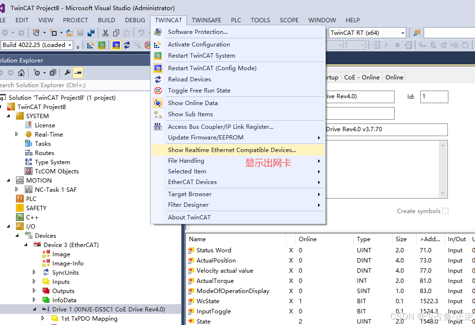Click the Copy toolbar icon
This screenshot has width=475, height=325.
coord(116,33)
